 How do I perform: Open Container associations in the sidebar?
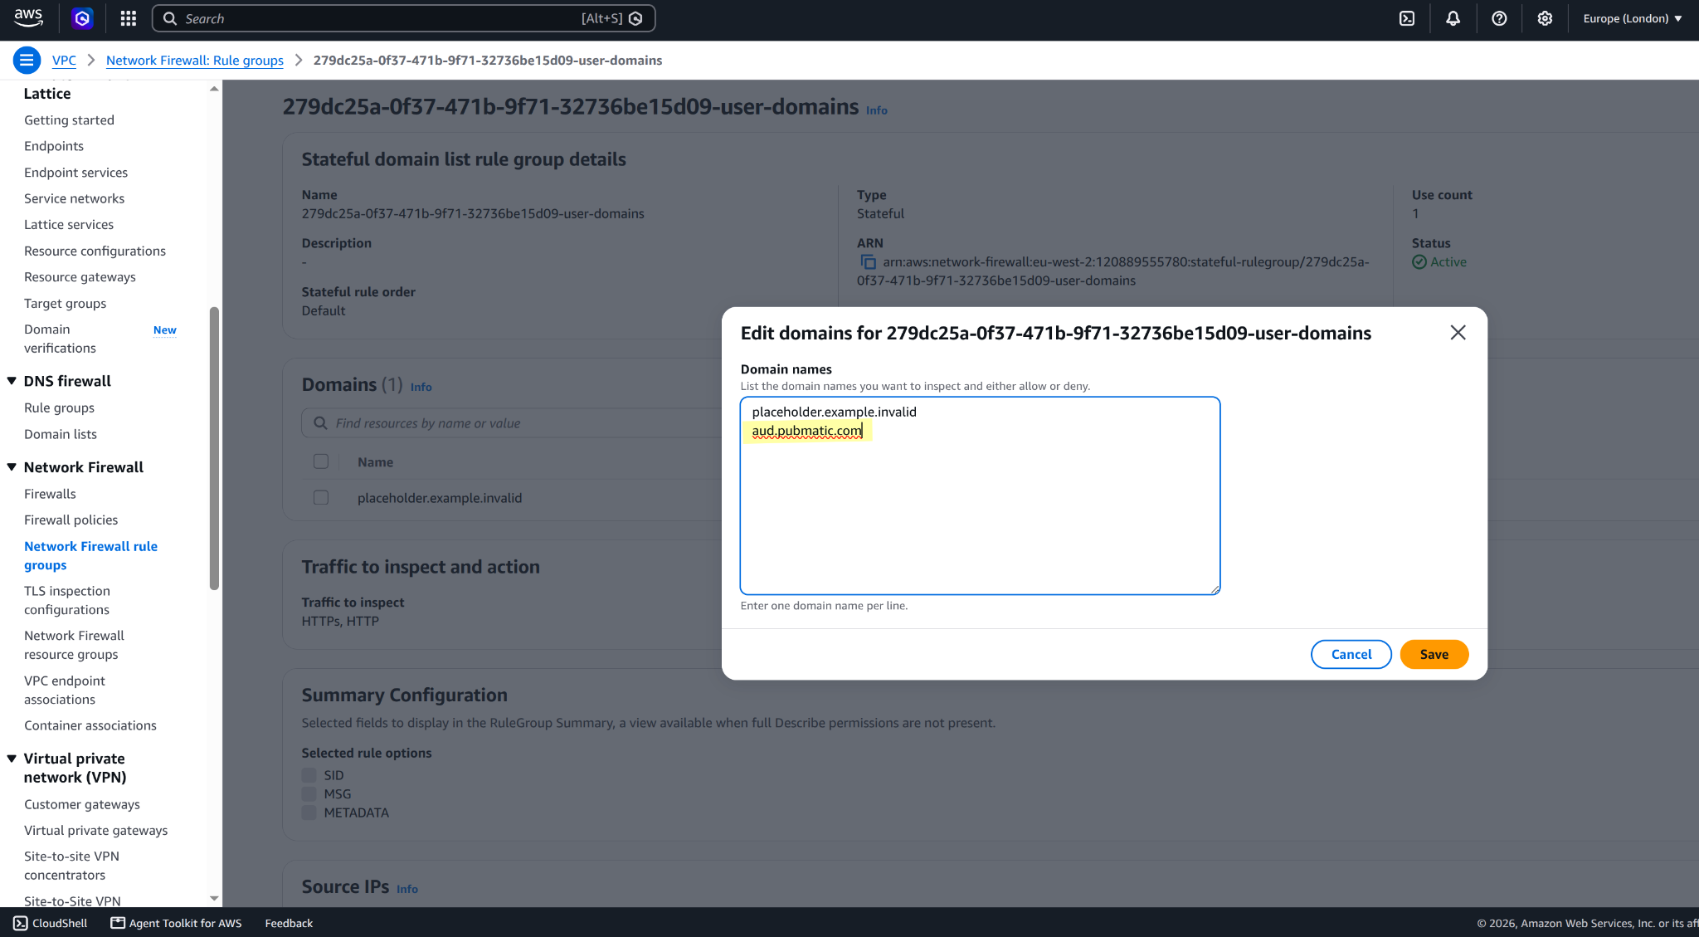pos(90,725)
